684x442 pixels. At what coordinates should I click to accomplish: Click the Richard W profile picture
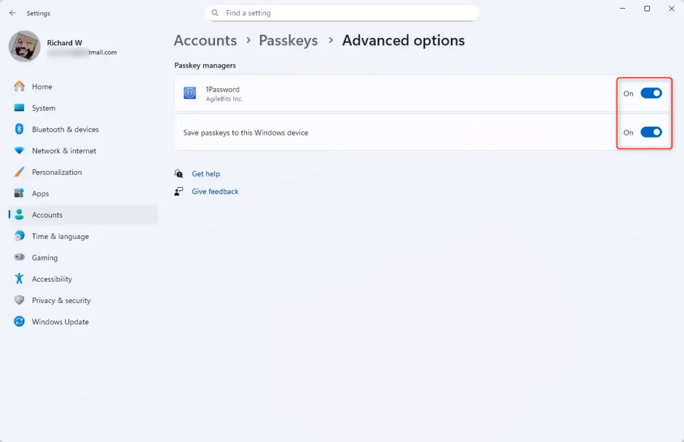click(x=25, y=47)
